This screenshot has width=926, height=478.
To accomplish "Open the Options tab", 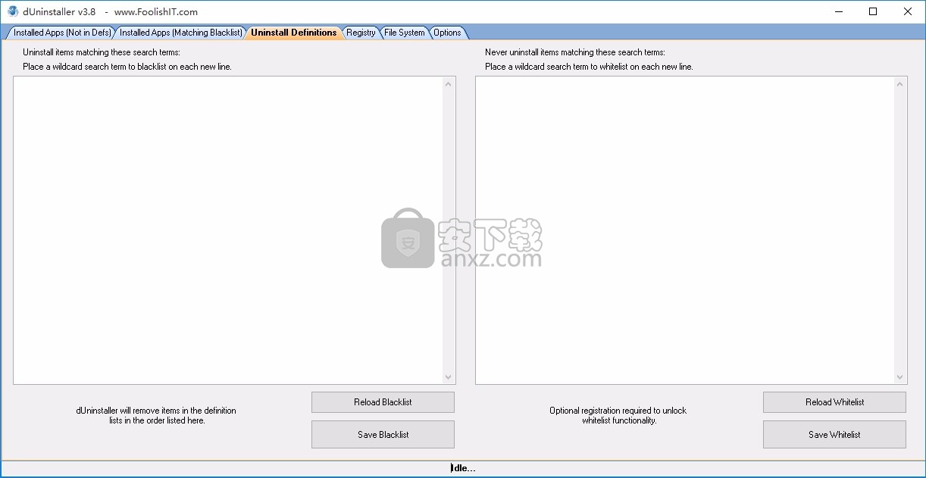I will [448, 33].
